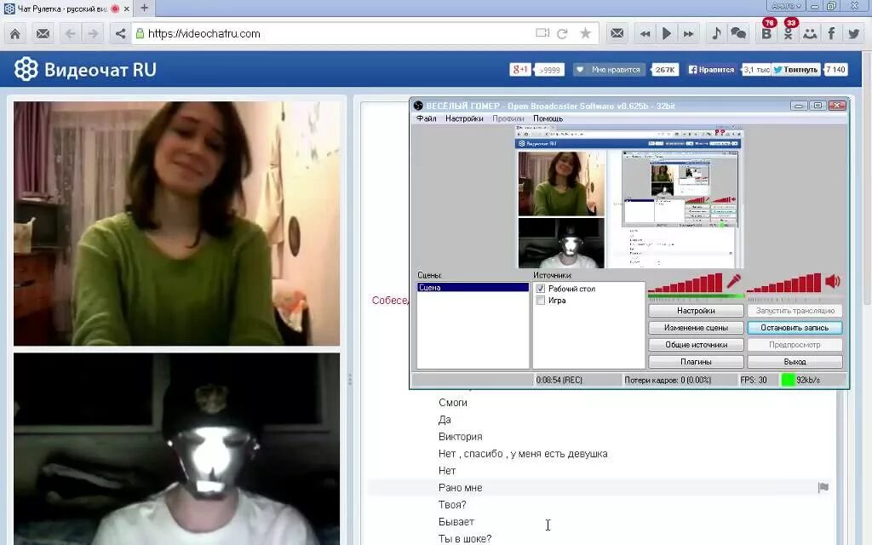Screen dimensions: 872x545
Task: Click the OBS preview thumbnail area
Action: point(629,198)
